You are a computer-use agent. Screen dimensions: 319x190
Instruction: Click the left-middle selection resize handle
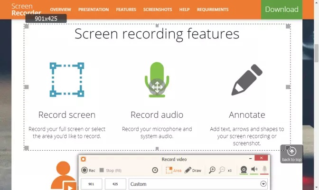click(x=27, y=87)
